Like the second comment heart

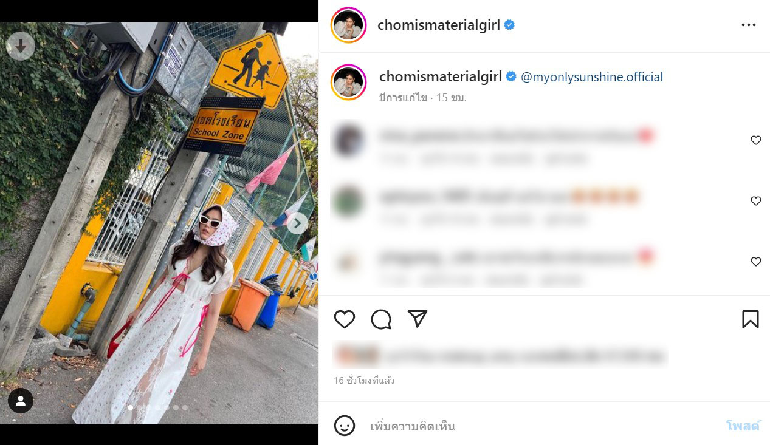[x=756, y=201]
